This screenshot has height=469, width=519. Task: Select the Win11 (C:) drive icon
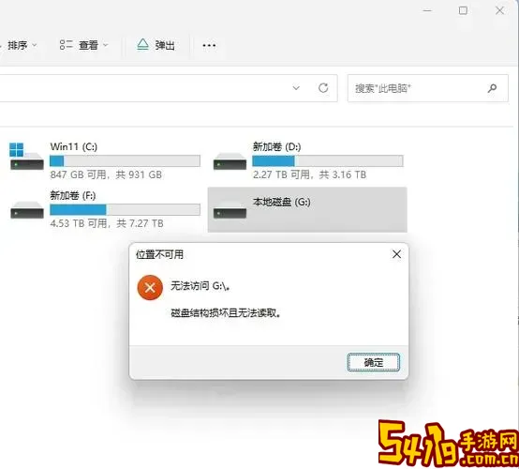[x=26, y=156]
